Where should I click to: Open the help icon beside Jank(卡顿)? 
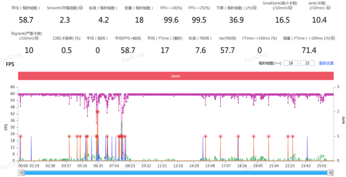tap(328, 8)
